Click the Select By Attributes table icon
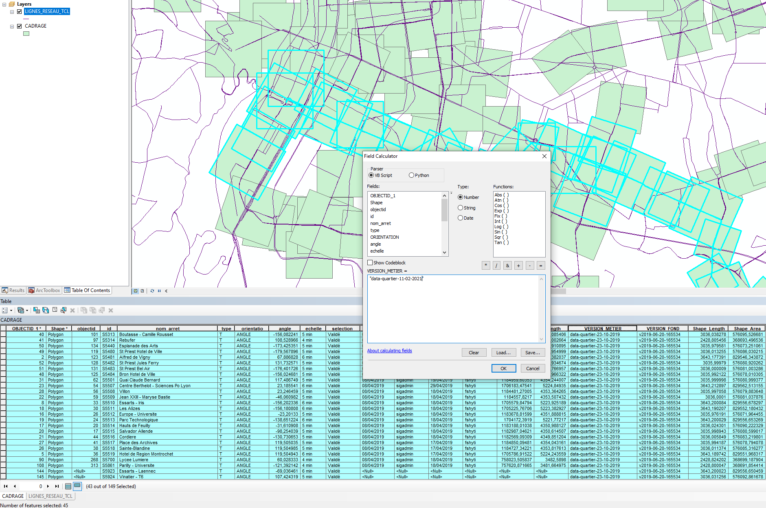 click(37, 310)
